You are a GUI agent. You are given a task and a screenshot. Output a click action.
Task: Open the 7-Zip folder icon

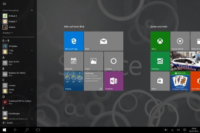click(x=5, y=52)
